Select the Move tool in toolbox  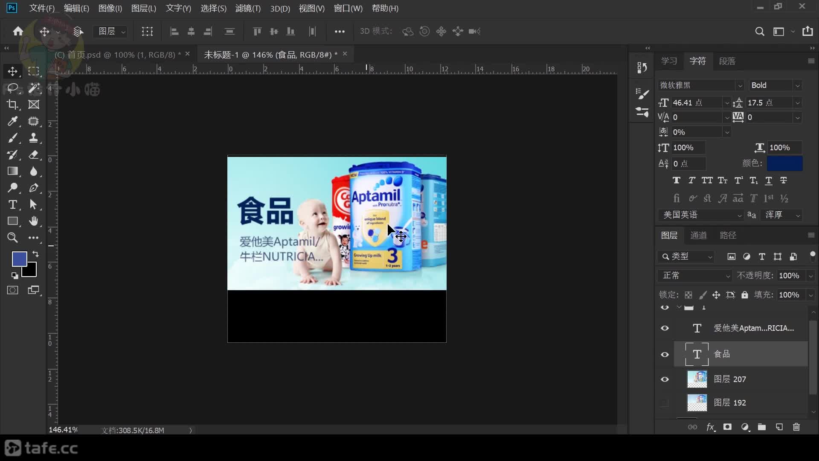(12, 71)
